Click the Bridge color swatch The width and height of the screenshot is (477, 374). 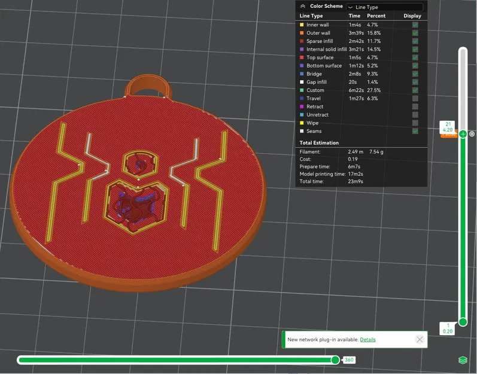[302, 74]
